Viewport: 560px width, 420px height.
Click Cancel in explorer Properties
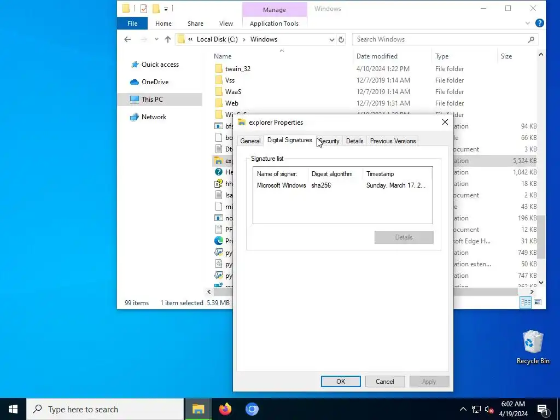tap(384, 381)
